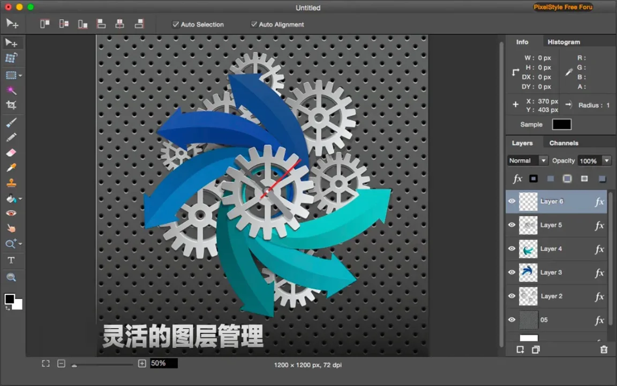Click the zoom slider handle
Image resolution: width=617 pixels, height=386 pixels.
(x=74, y=365)
